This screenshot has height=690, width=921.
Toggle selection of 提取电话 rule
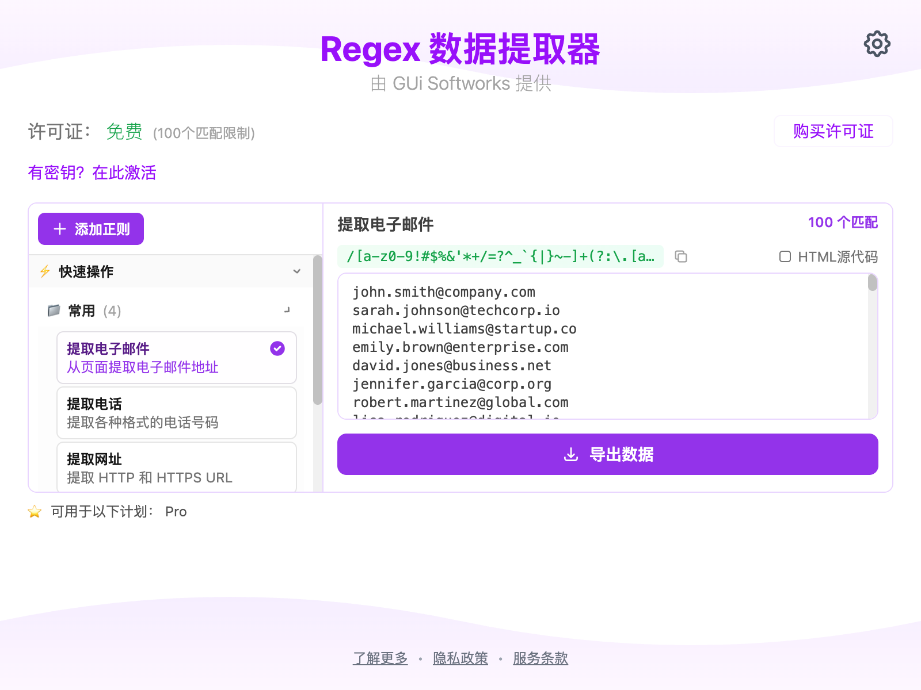(176, 413)
